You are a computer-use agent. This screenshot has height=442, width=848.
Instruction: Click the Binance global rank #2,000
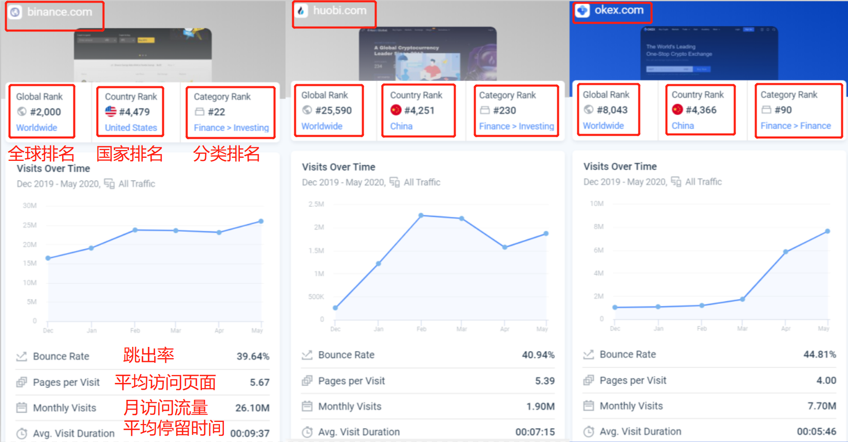click(45, 112)
